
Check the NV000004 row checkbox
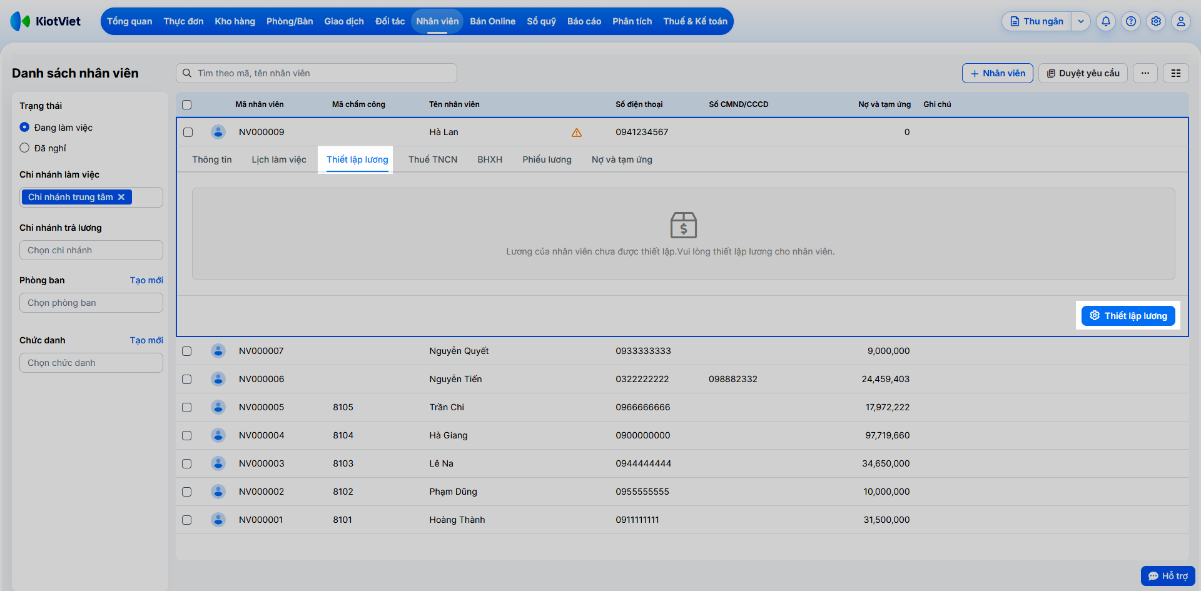pyautogui.click(x=187, y=435)
